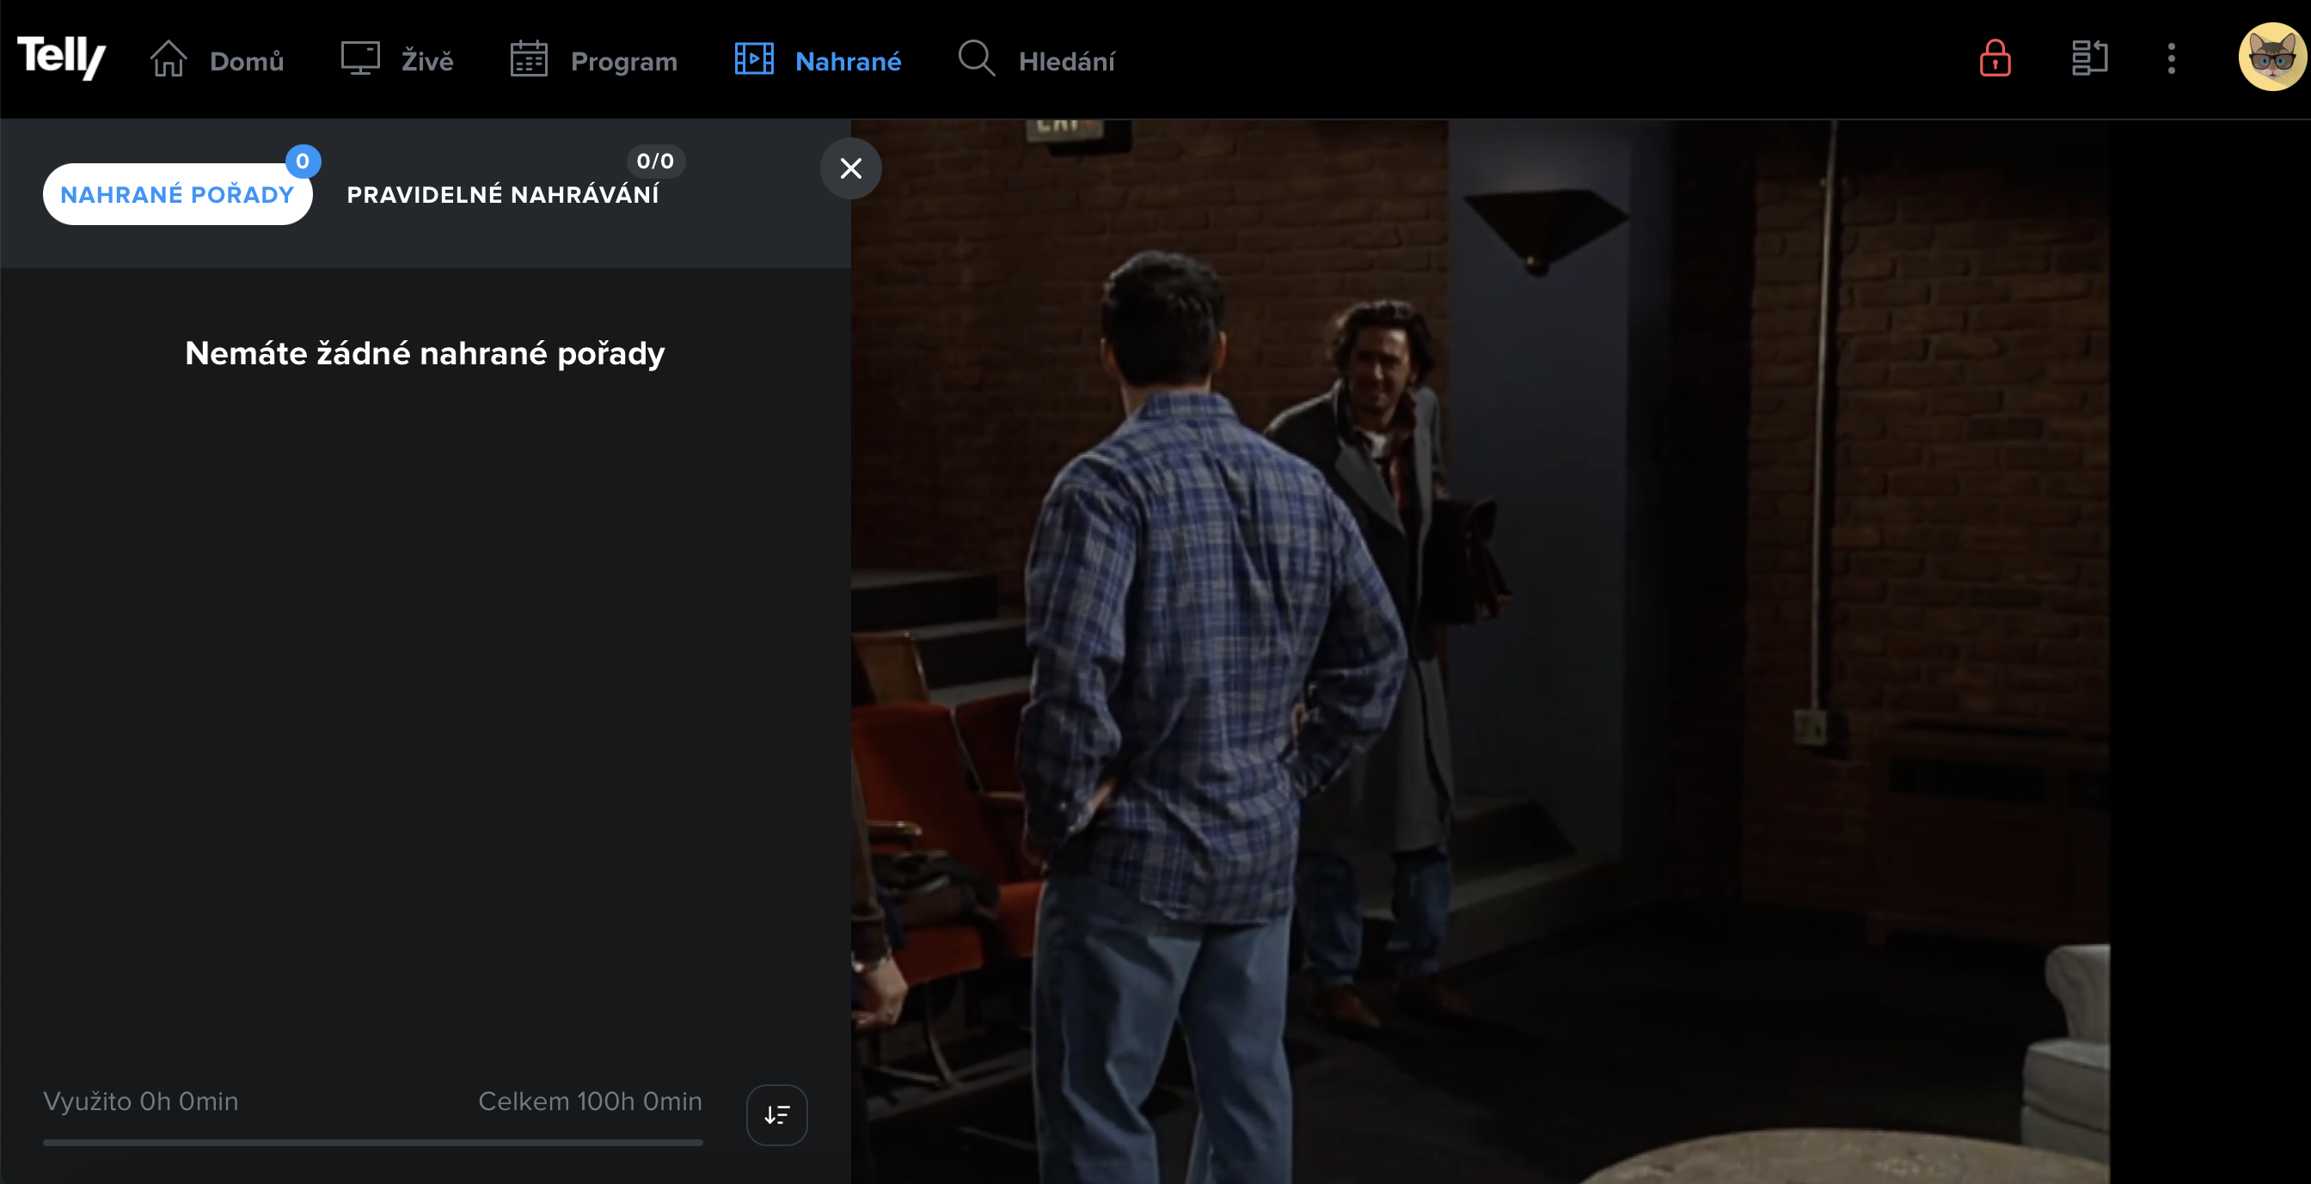The height and width of the screenshot is (1184, 2311).
Task: Open the Program calendar icon
Action: [x=529, y=59]
